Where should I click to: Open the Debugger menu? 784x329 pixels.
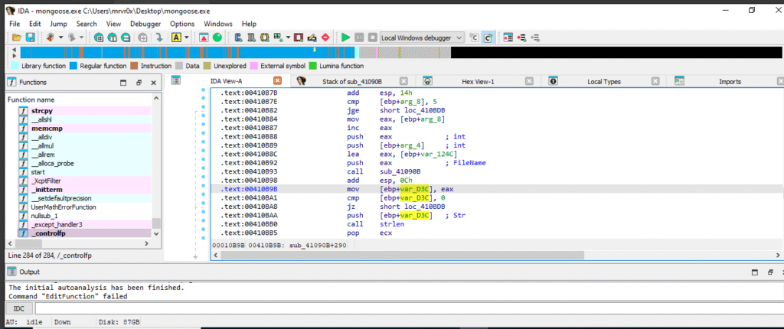[145, 24]
